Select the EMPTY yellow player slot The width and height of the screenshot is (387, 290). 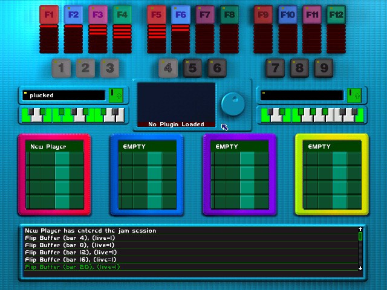pyautogui.click(x=332, y=175)
